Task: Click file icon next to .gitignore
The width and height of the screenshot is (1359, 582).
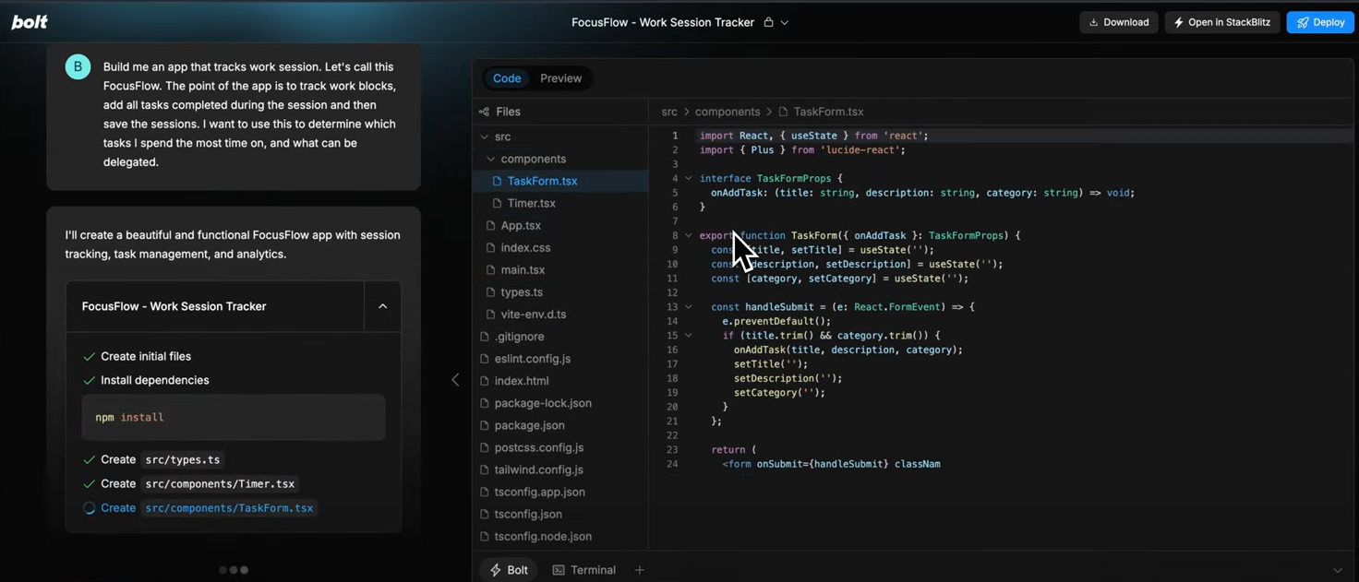Action: pos(485,337)
